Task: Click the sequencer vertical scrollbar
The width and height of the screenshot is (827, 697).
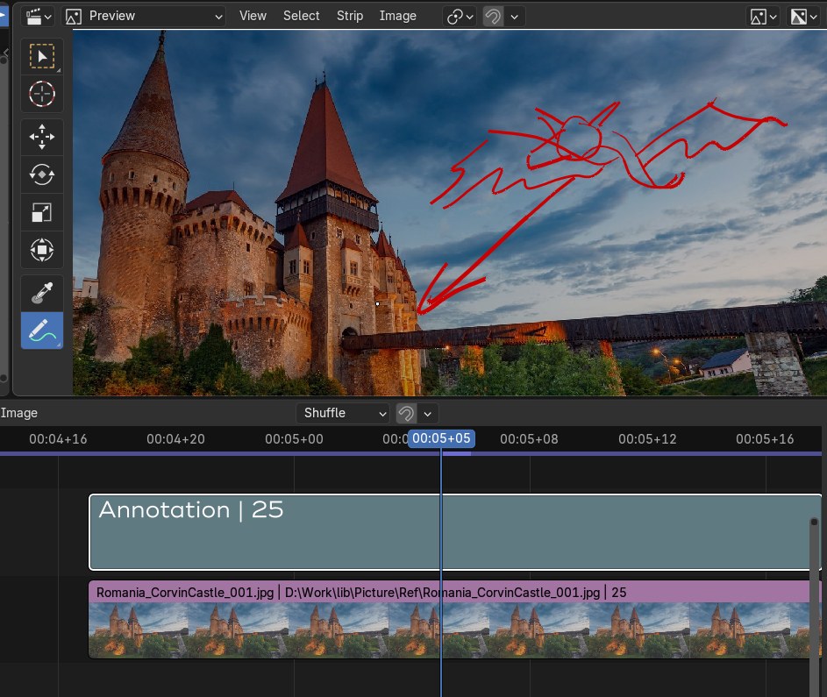Action: coord(815,607)
